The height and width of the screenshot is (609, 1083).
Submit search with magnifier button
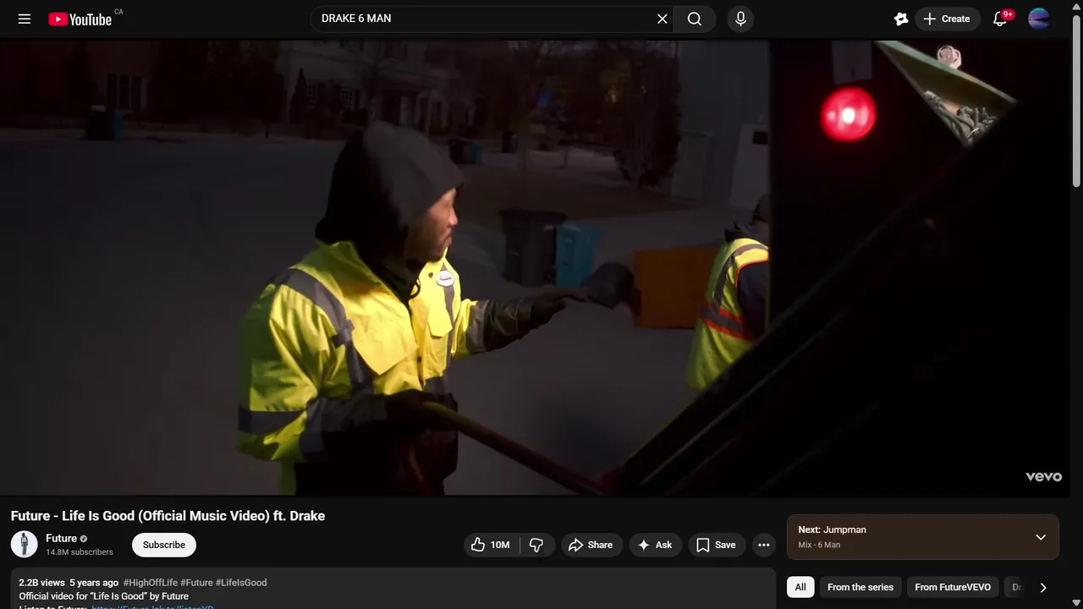(x=695, y=19)
